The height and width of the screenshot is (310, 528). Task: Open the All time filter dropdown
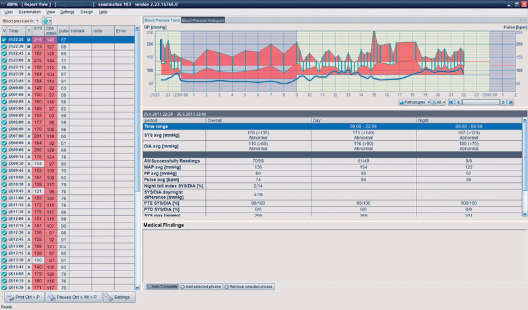[438, 103]
